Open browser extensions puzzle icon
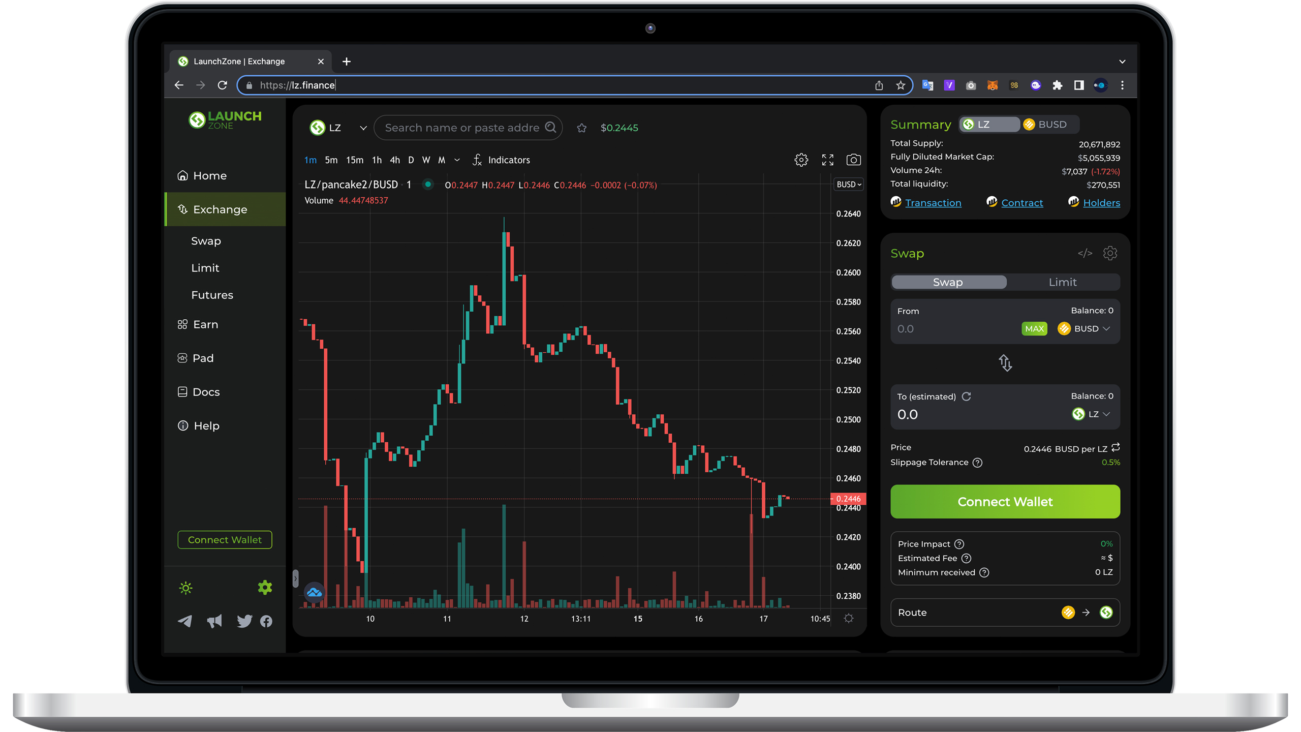 (x=1057, y=85)
